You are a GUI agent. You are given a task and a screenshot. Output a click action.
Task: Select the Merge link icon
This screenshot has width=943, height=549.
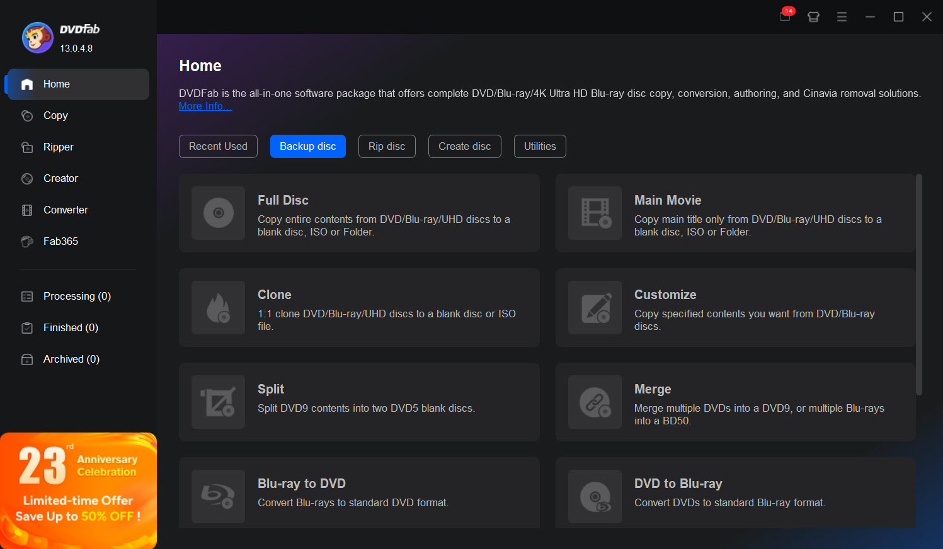point(595,402)
